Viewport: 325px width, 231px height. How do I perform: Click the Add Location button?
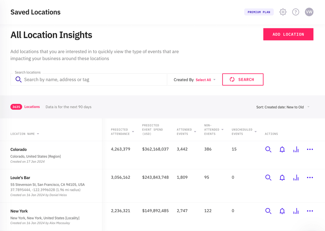[288, 34]
